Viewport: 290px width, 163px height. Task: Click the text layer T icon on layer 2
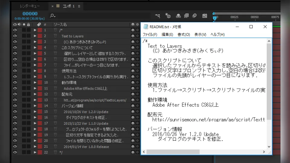coord(55,36)
